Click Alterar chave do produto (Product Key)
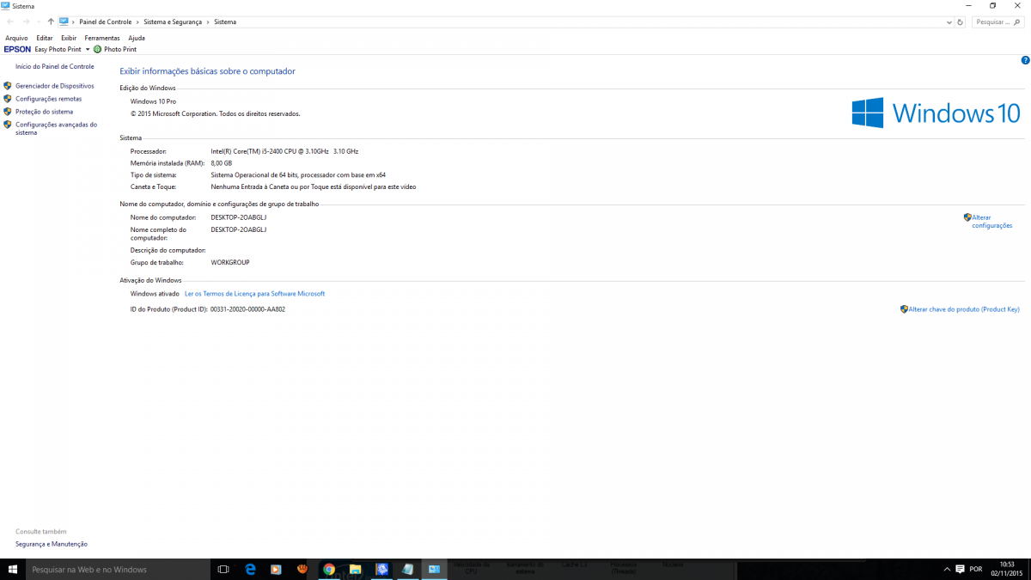1031x580 pixels. pyautogui.click(x=964, y=309)
